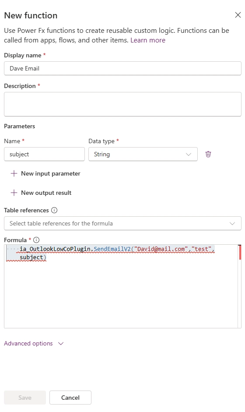Expand the table references dropdown
The image size is (245, 412).
(x=122, y=223)
